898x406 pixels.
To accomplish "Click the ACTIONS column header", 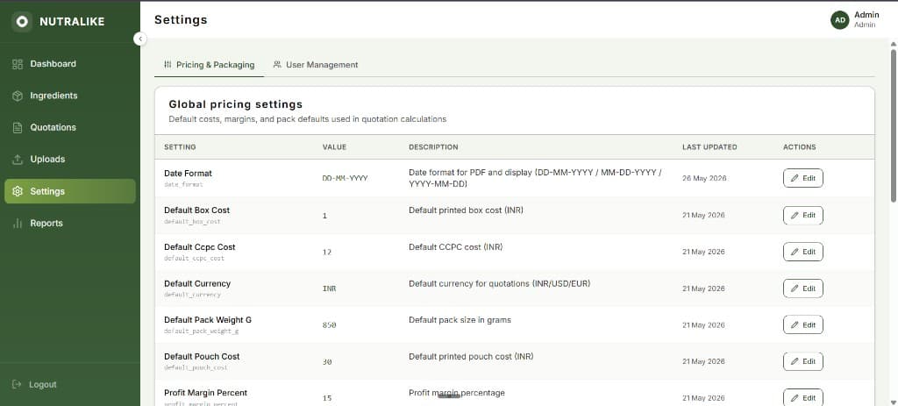I will point(800,147).
